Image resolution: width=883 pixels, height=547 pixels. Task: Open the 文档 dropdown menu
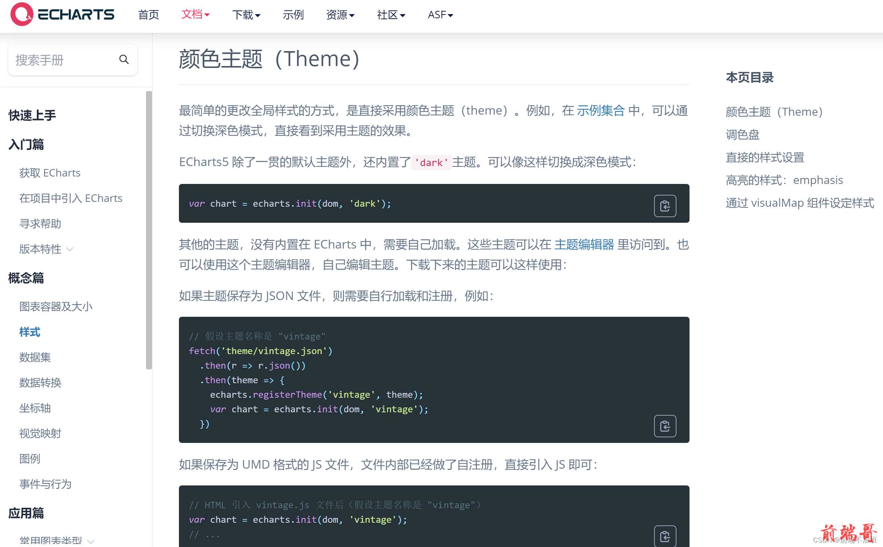tap(195, 15)
